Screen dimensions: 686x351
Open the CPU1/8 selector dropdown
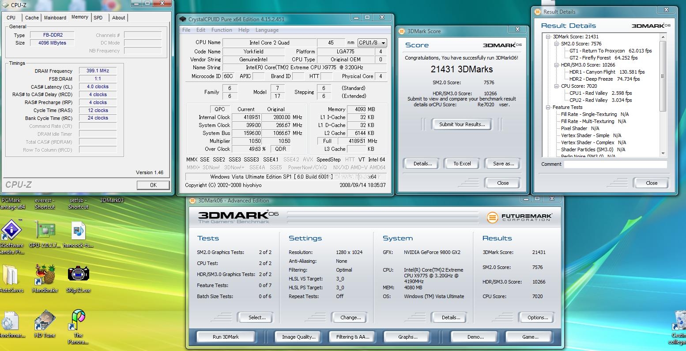tap(372, 43)
